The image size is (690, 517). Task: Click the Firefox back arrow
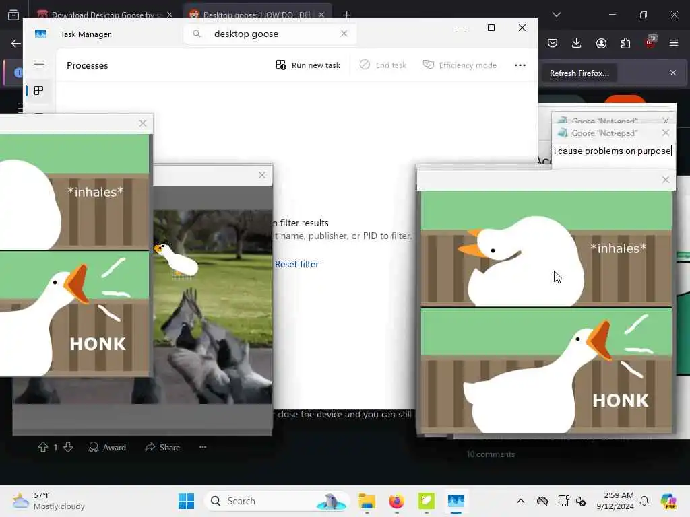pyautogui.click(x=16, y=43)
